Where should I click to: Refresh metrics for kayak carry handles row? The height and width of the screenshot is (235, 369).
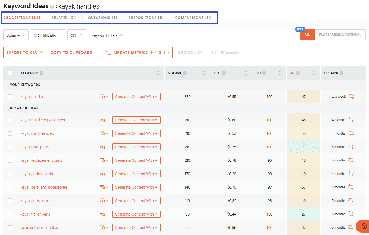tap(351, 133)
